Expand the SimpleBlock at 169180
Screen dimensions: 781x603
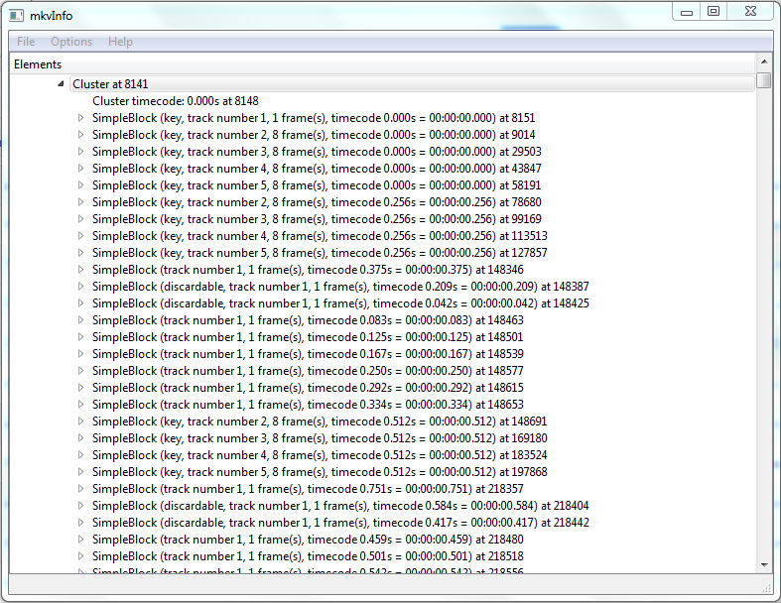(x=80, y=437)
